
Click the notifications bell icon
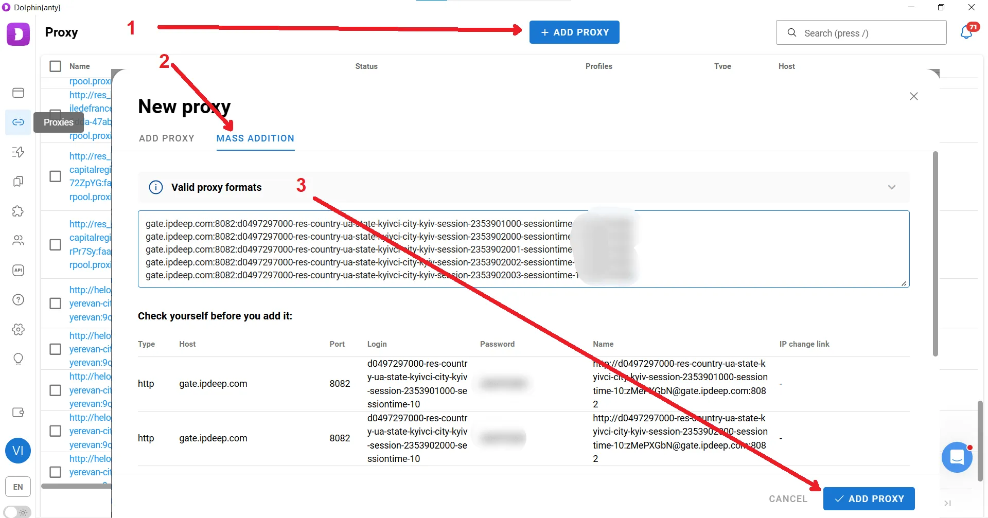[966, 32]
